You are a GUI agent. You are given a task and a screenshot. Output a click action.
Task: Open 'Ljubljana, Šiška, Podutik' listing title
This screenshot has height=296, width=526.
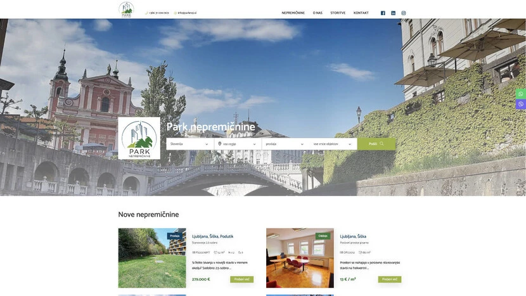tap(212, 236)
